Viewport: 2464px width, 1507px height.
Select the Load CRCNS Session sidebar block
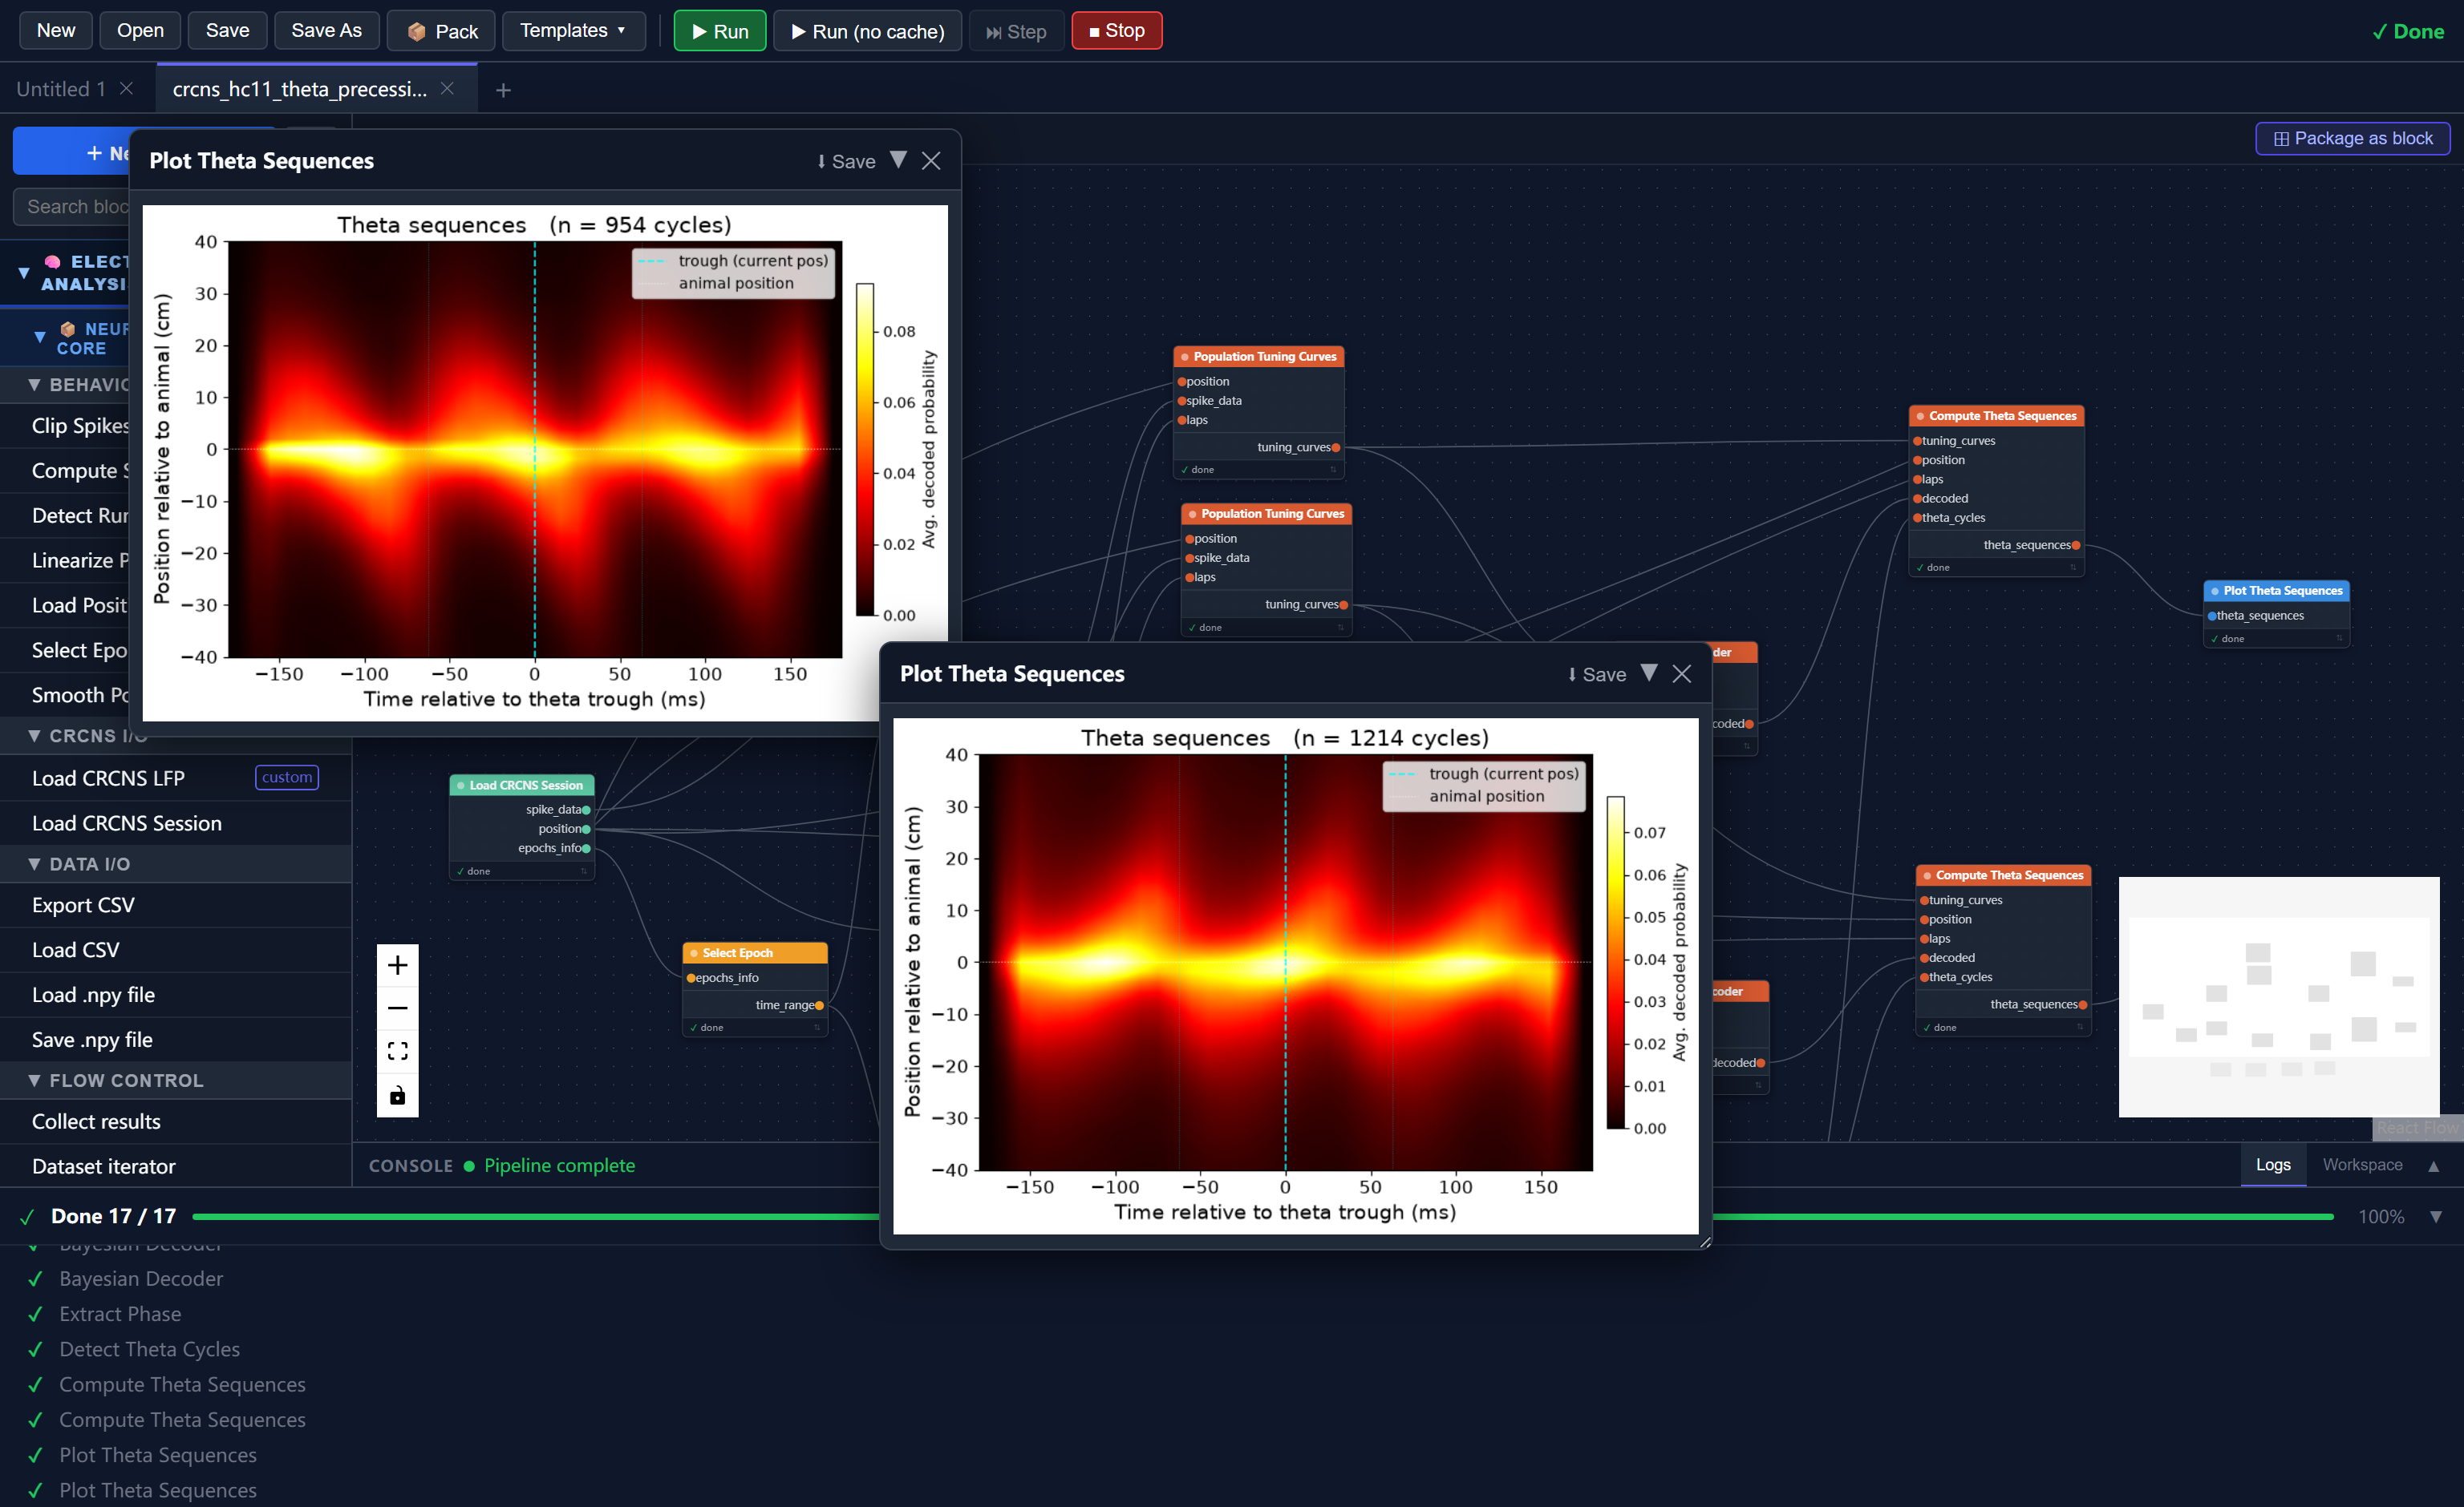[175, 822]
